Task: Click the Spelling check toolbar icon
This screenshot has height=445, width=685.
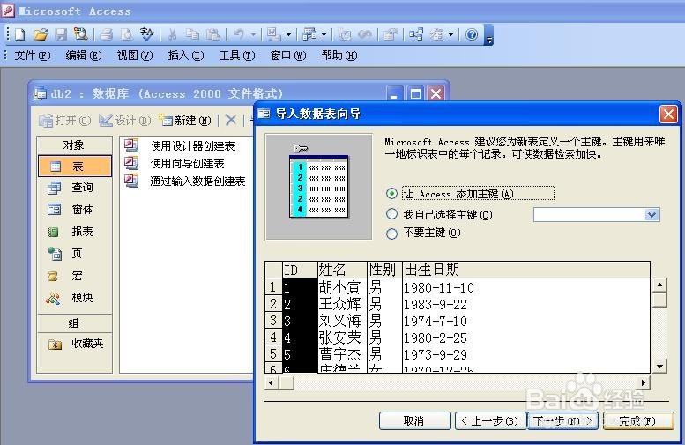Action: [146, 34]
